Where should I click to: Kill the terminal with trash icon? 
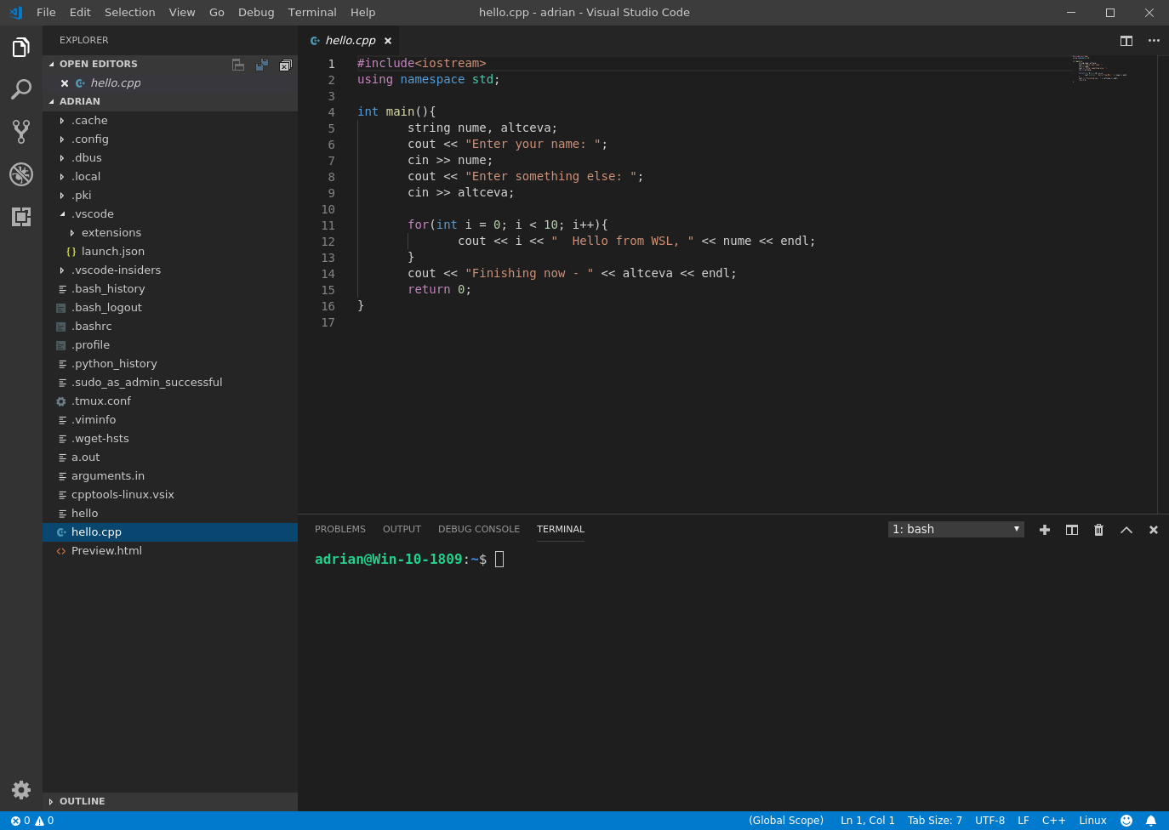1098,530
